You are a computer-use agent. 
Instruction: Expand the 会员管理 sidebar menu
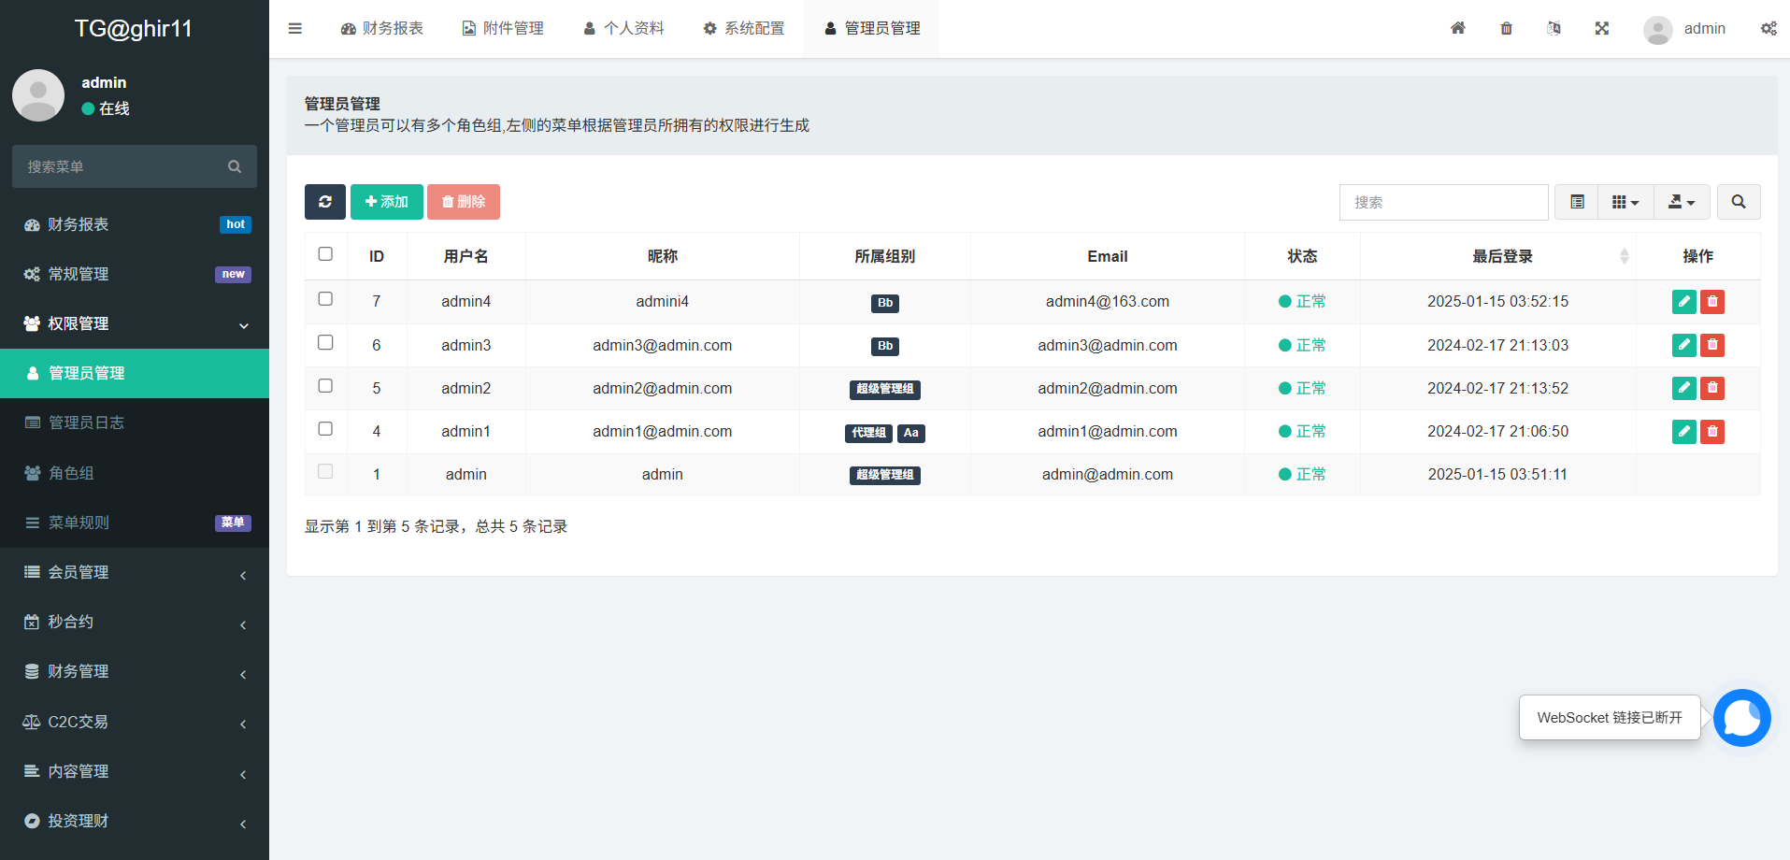[135, 572]
